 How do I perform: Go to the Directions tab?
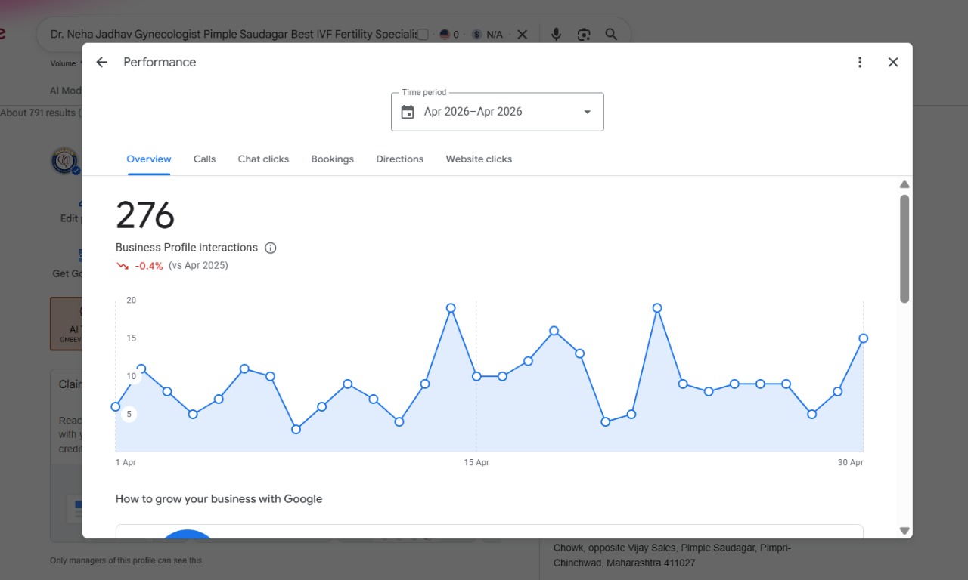click(x=400, y=159)
